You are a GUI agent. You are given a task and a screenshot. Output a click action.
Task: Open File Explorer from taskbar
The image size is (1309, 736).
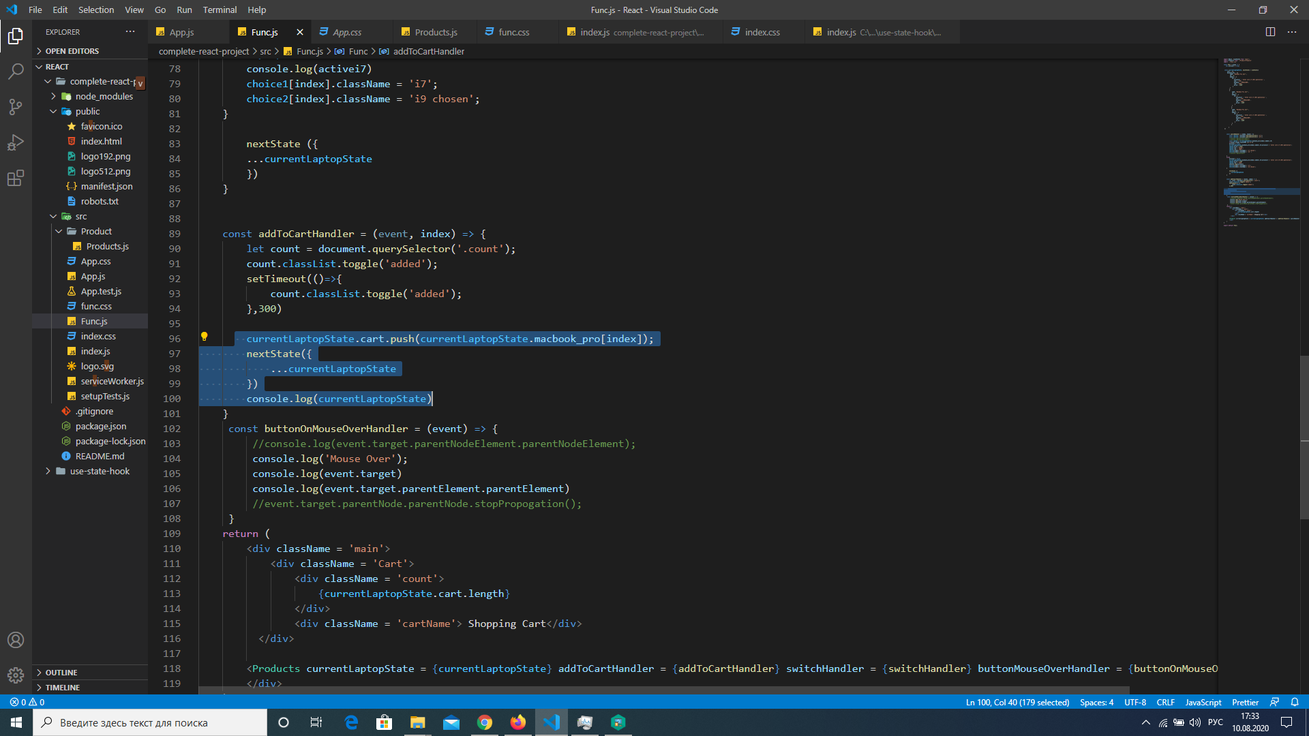click(417, 722)
